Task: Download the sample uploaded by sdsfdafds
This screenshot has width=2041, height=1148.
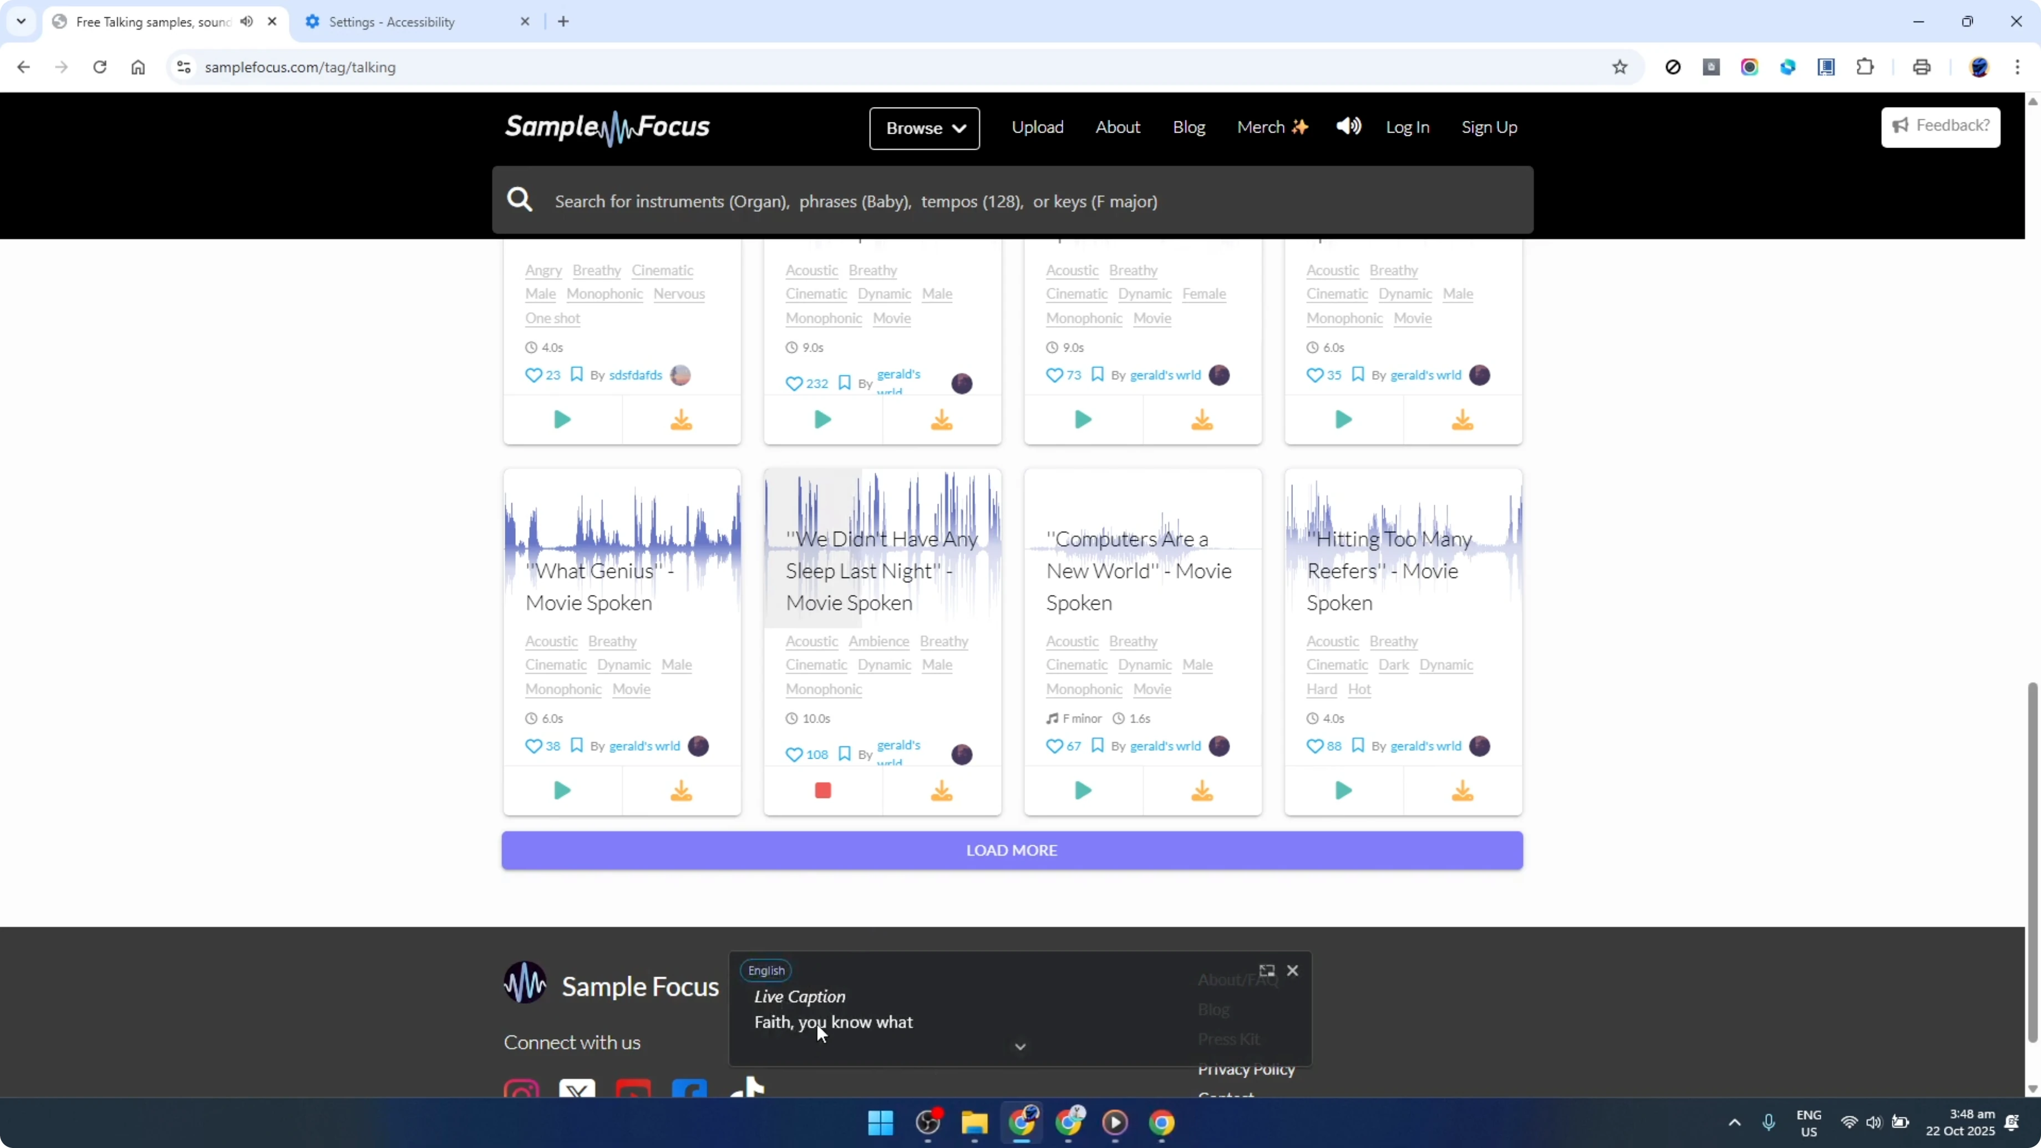Action: pos(682,420)
